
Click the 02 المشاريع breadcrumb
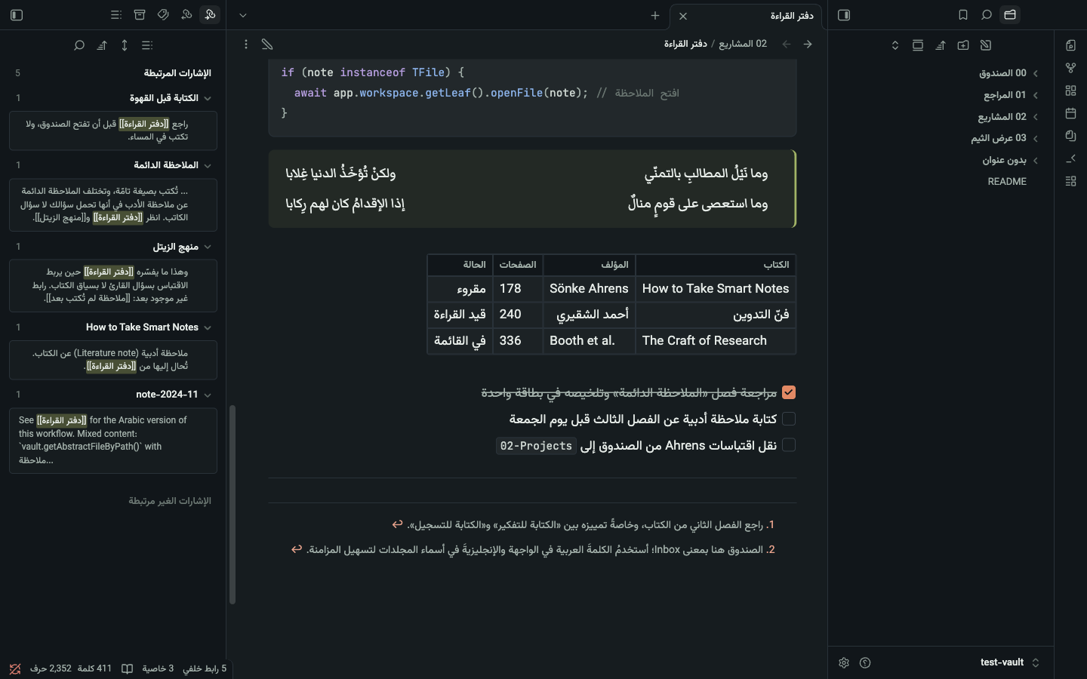743,44
